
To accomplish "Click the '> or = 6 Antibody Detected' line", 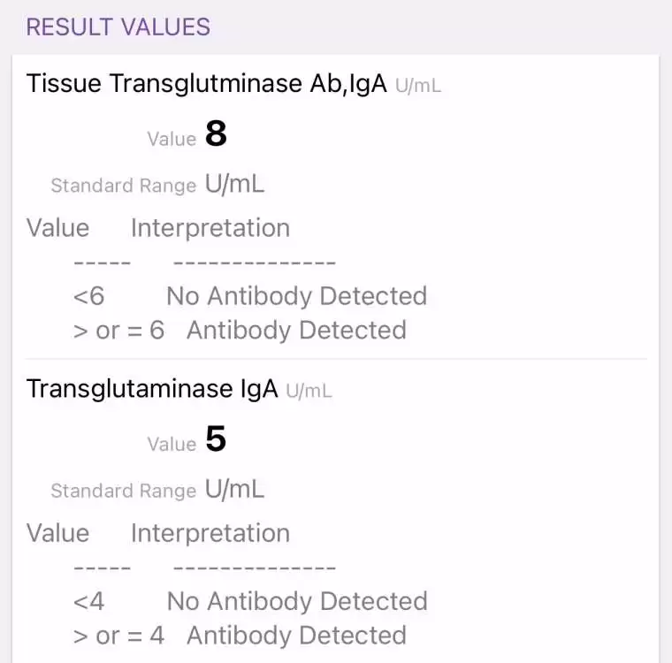I will coord(240,331).
